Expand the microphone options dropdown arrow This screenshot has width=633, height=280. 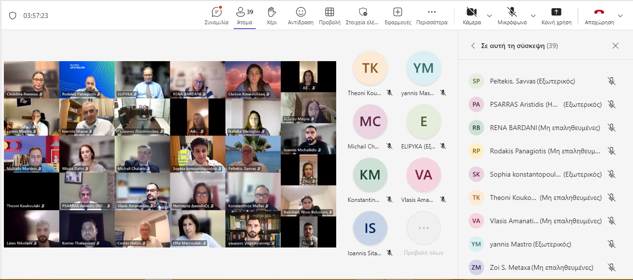click(x=533, y=16)
